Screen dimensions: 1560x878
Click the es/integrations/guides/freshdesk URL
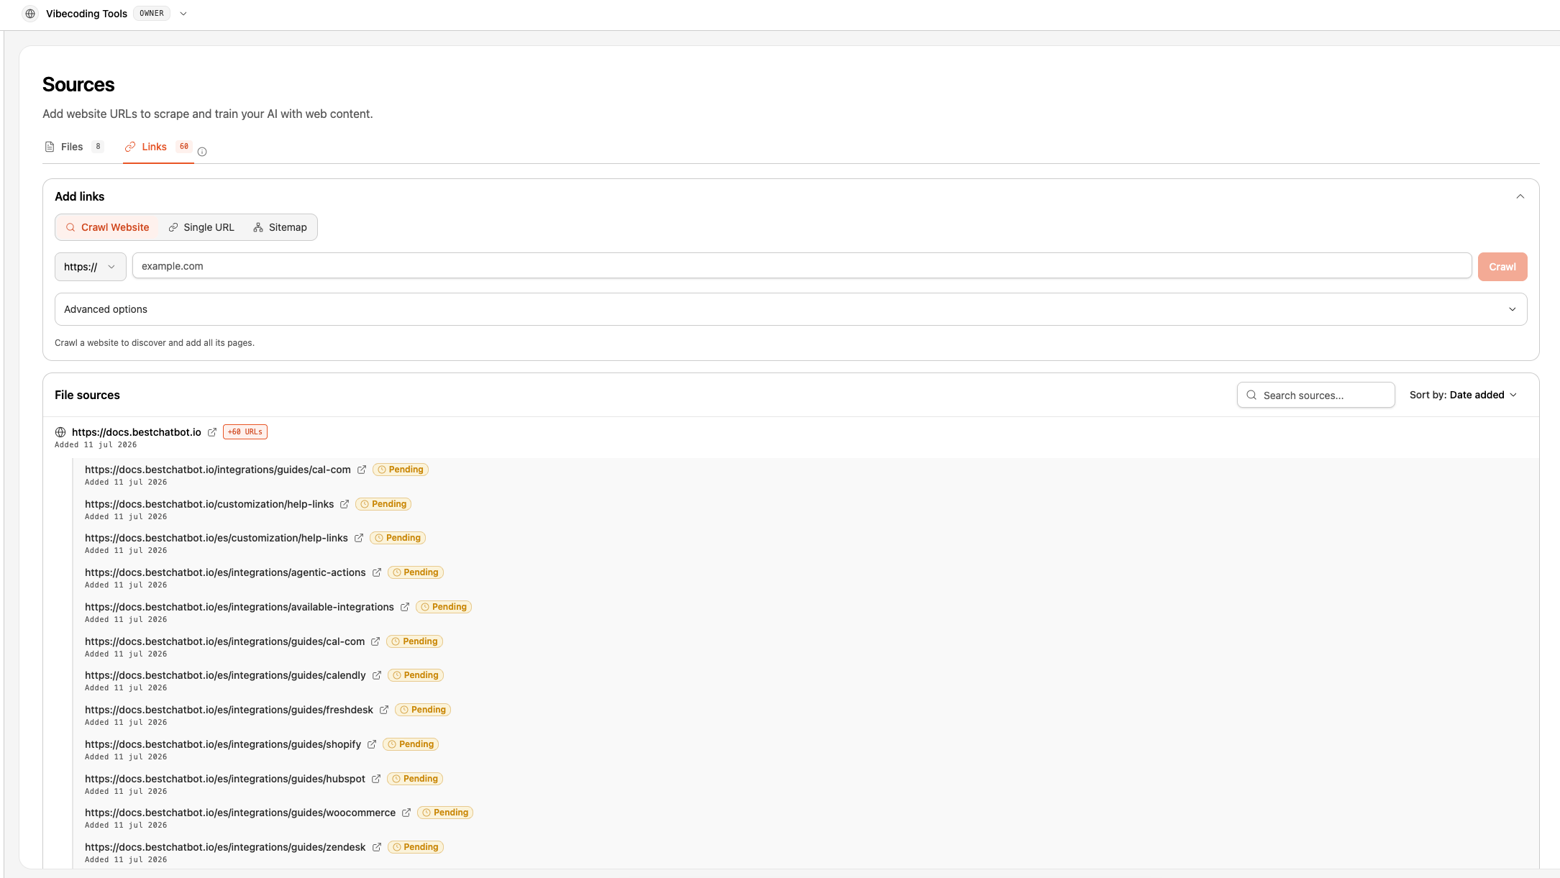coord(229,710)
